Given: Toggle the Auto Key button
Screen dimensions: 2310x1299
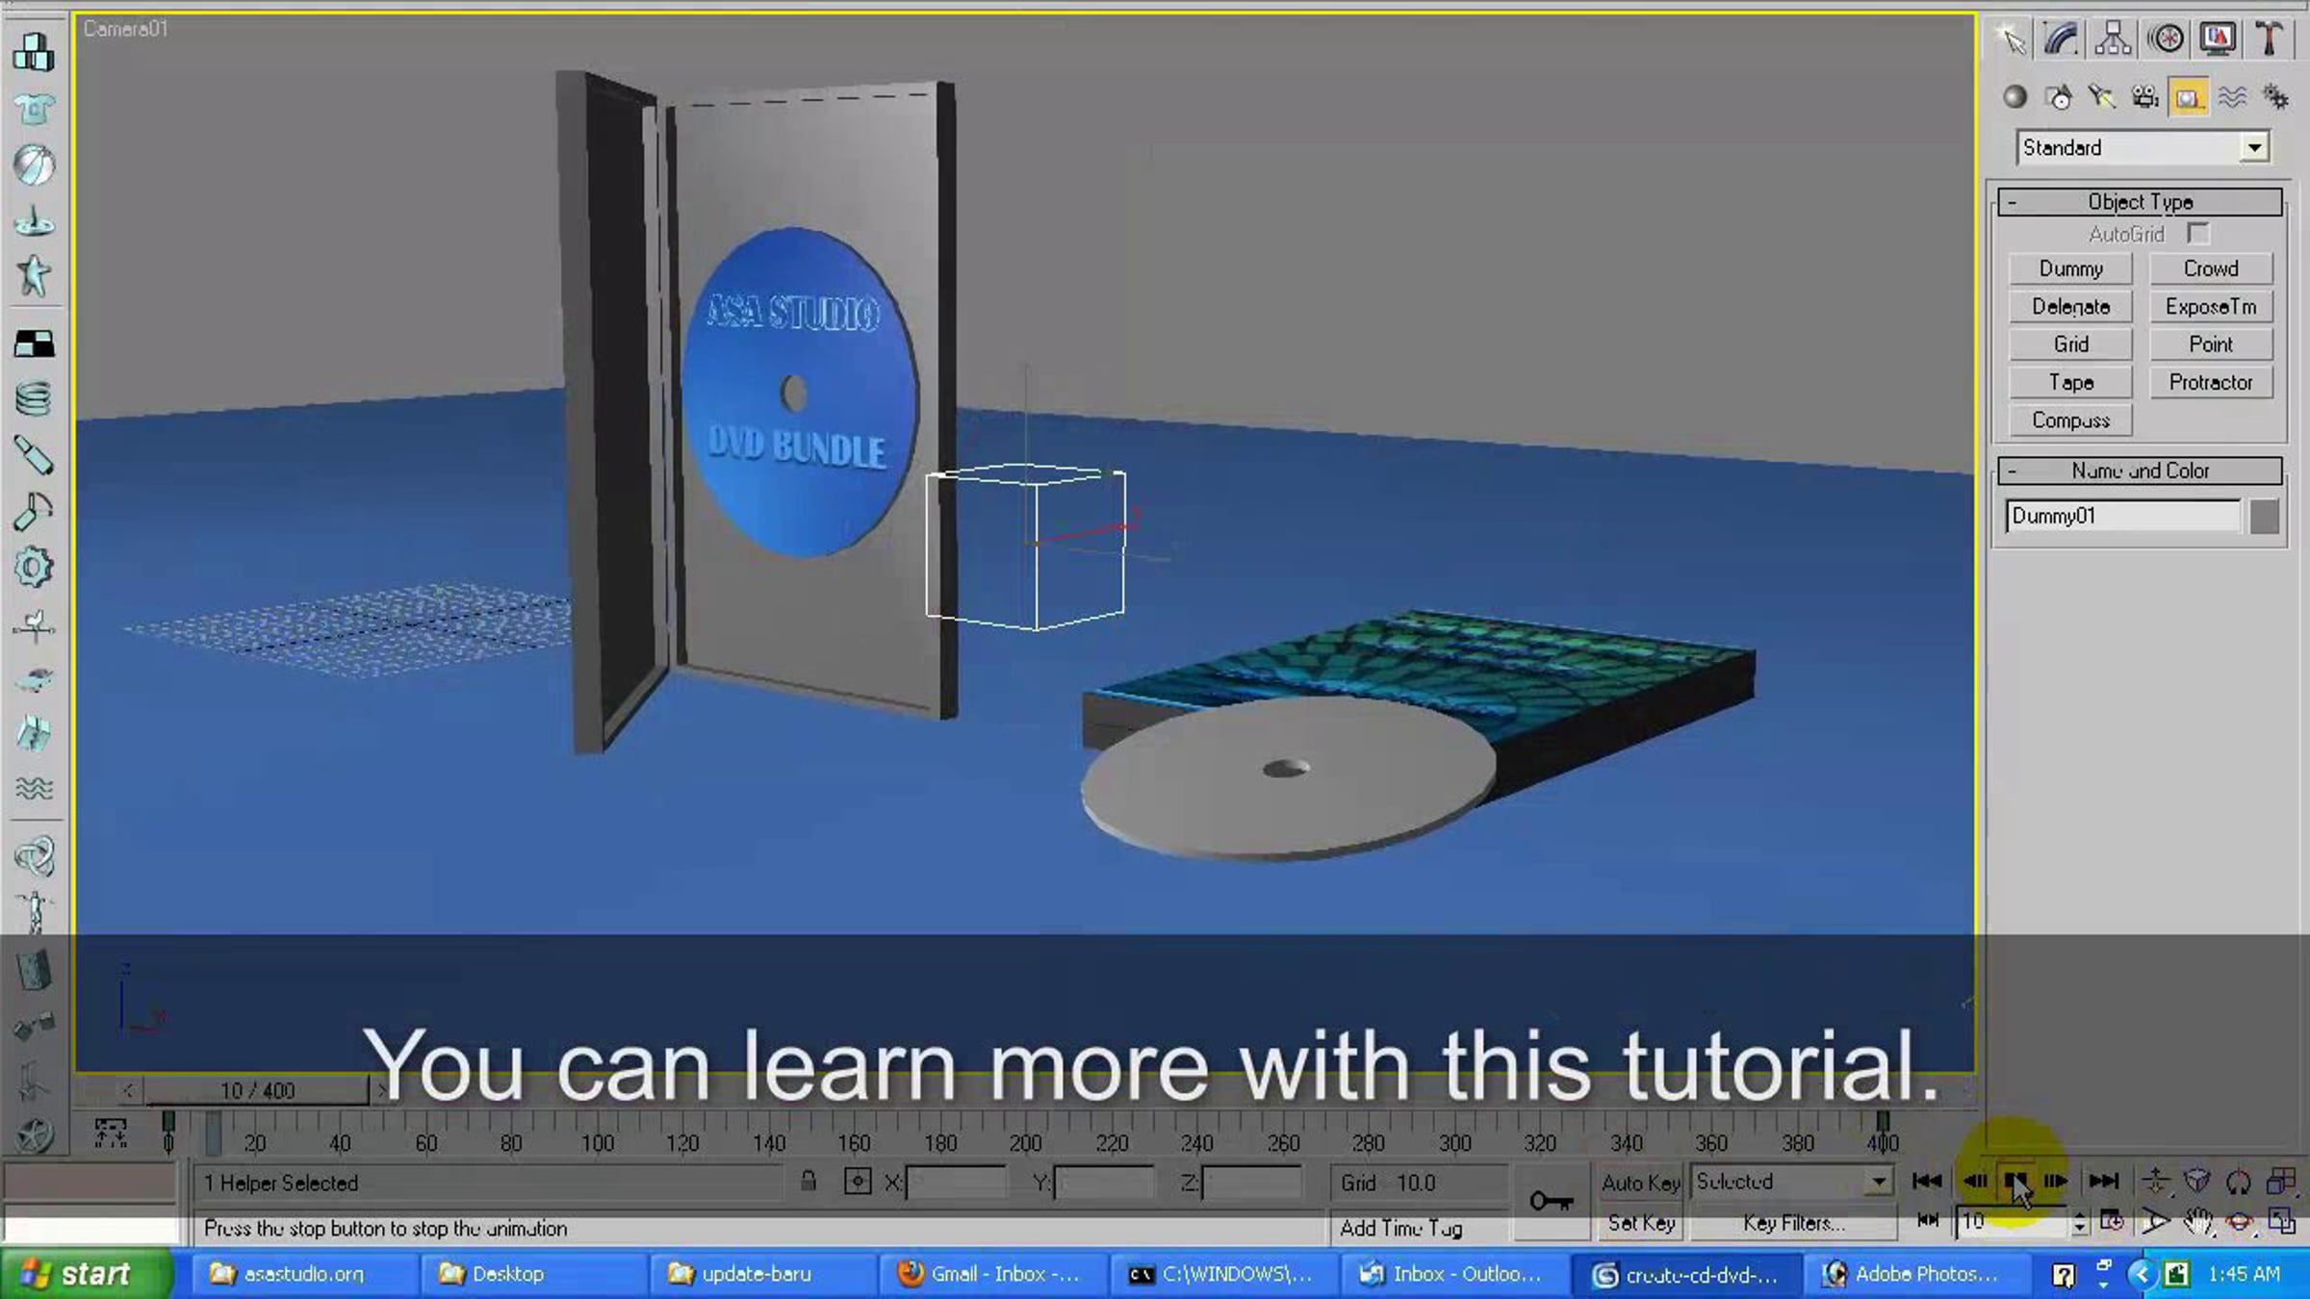Looking at the screenshot, I should click(1640, 1182).
